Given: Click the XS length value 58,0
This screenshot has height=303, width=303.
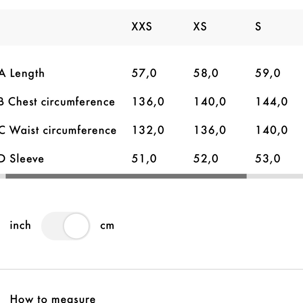Looking at the screenshot, I should point(206,73).
